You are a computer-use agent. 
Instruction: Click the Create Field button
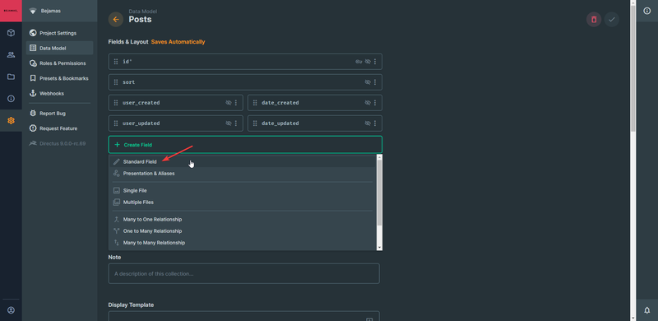pos(245,145)
